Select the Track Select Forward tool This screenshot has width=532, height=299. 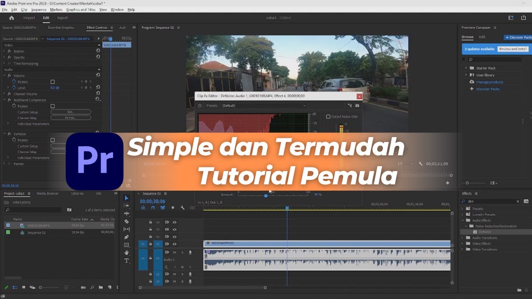[x=127, y=206]
